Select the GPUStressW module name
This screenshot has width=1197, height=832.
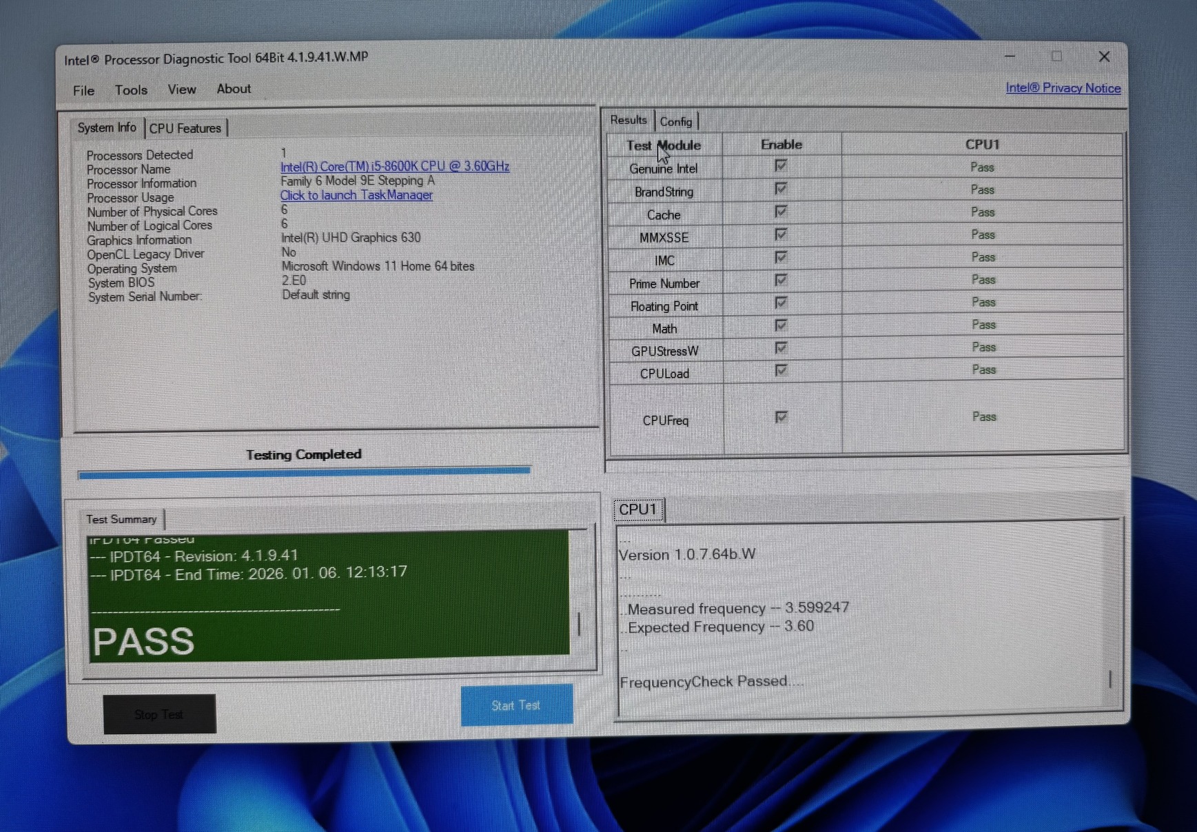(665, 352)
